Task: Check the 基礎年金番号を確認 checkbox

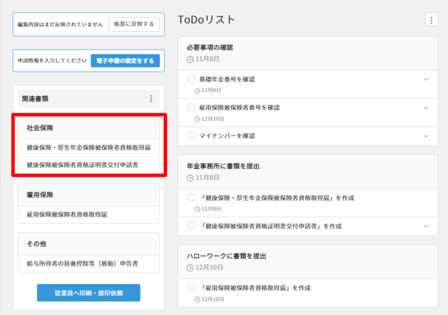Action: click(191, 79)
